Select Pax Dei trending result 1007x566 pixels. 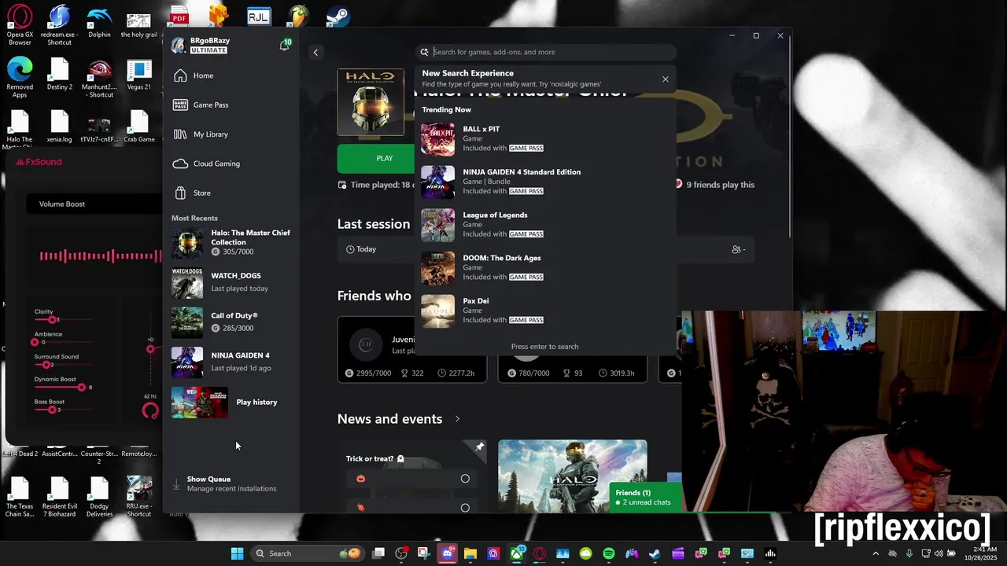(x=544, y=311)
